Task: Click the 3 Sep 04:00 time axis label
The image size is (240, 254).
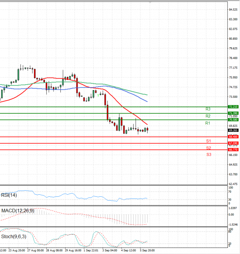Action: click(109, 250)
